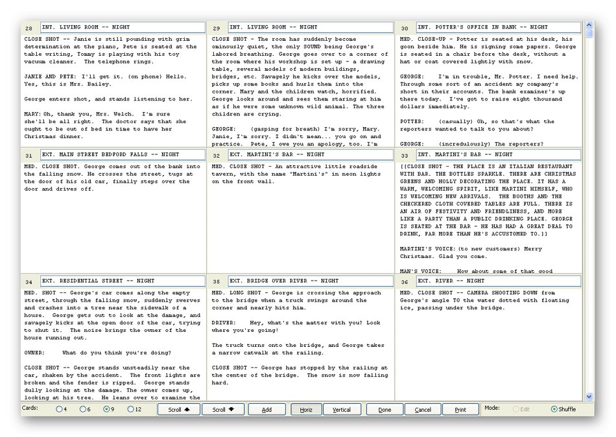Click the Done button
The image size is (616, 437).
click(x=385, y=410)
